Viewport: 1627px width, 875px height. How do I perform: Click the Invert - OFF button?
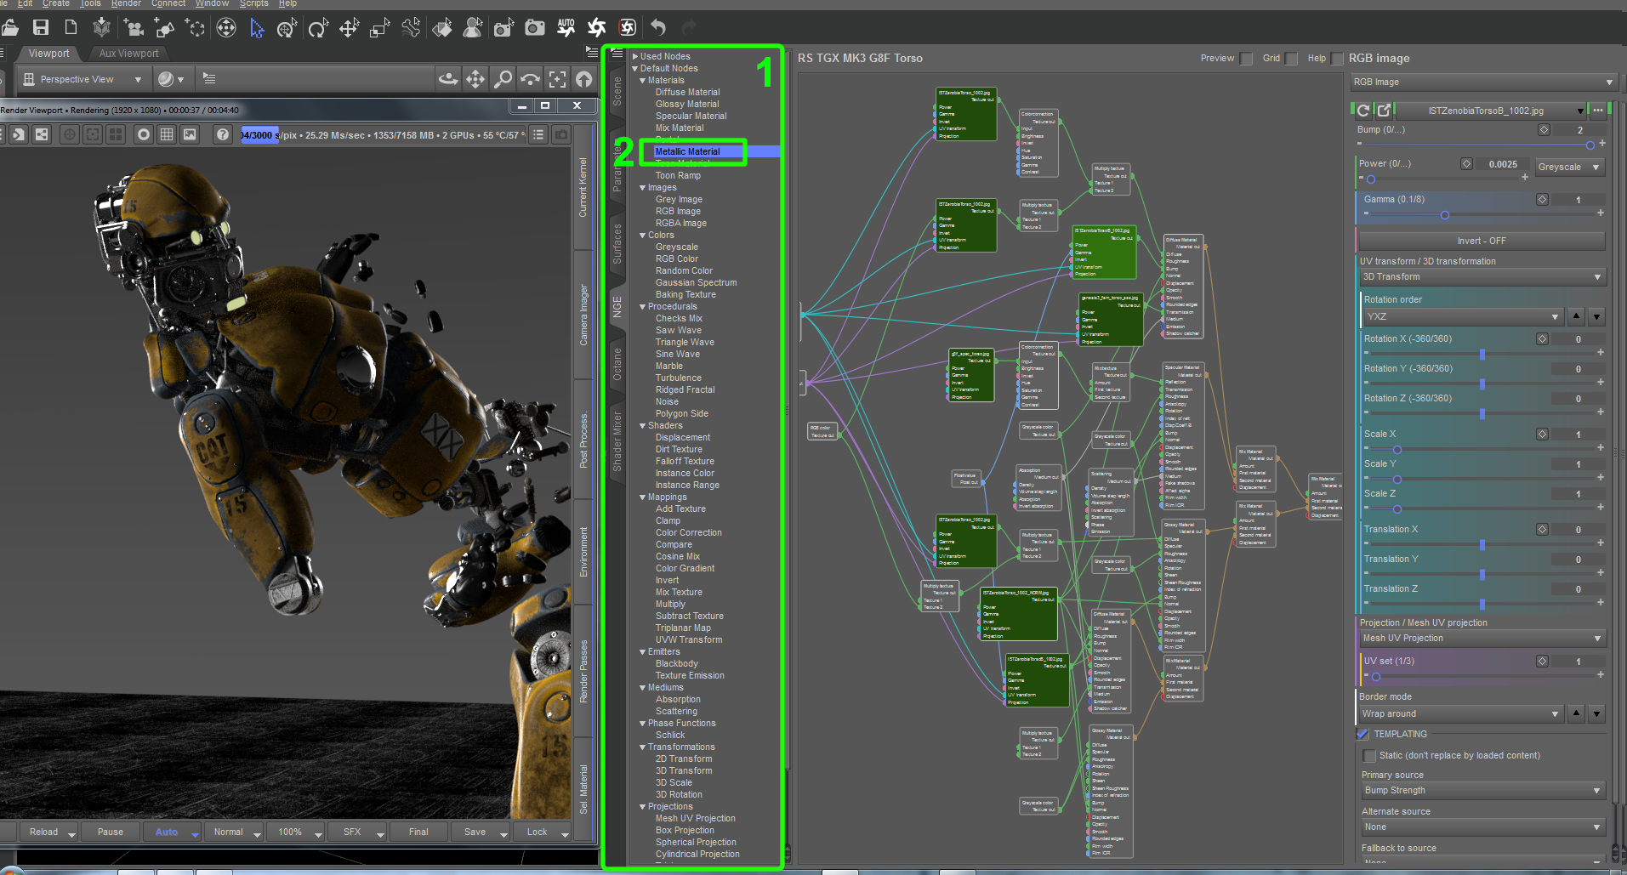pos(1481,241)
